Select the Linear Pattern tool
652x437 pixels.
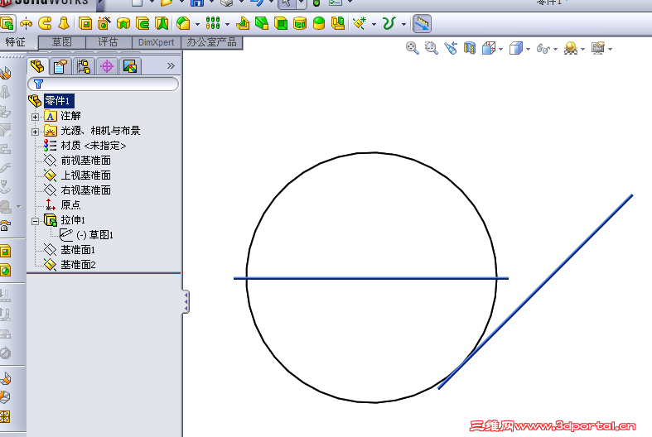(x=213, y=23)
